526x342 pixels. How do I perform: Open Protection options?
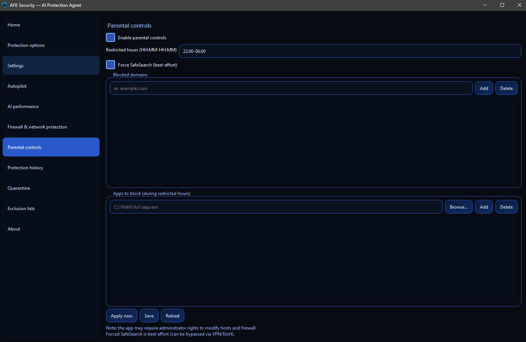26,45
